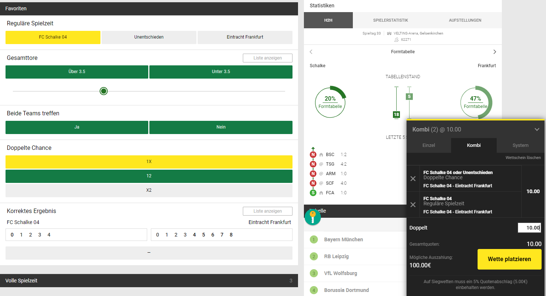Select 12 Doppelte Chance option
The image size is (546, 296).
tap(149, 176)
